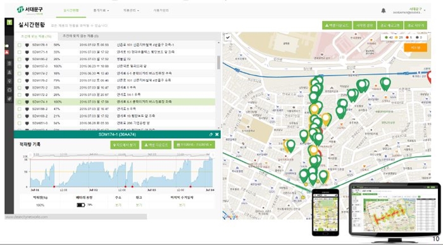
Task: Click the edit pencil icon in SDM174-1 header
Action: click(x=211, y=134)
